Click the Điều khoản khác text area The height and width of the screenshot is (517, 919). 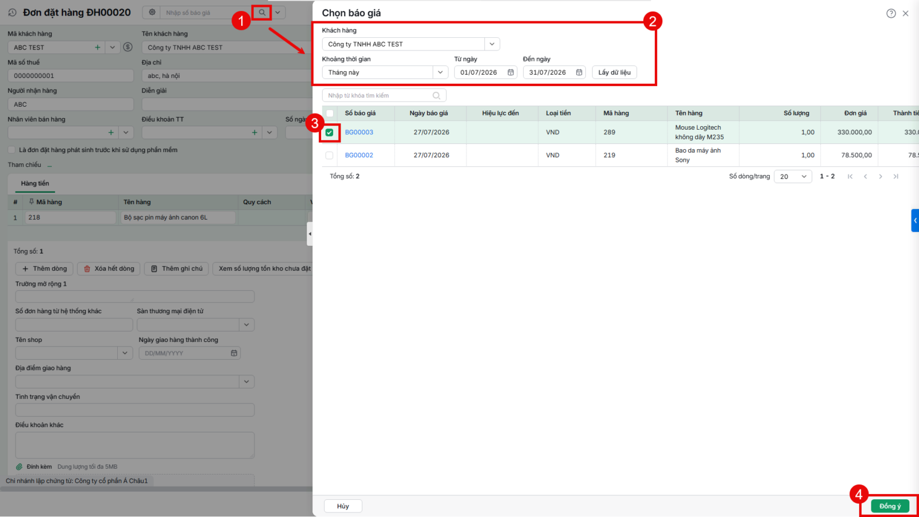135,445
